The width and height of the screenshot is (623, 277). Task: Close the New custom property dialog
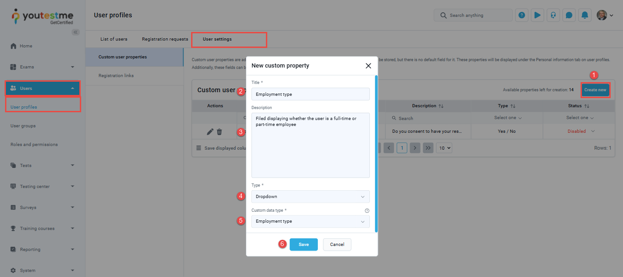(x=369, y=66)
